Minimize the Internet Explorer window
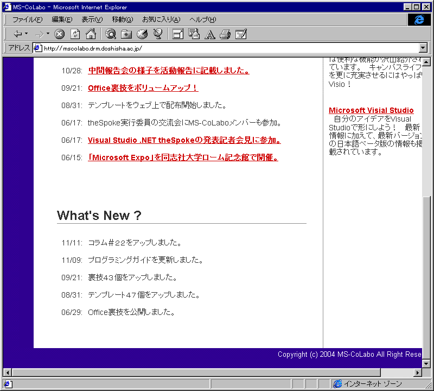Screen dimensions: 434x391 click(x=407, y=7)
